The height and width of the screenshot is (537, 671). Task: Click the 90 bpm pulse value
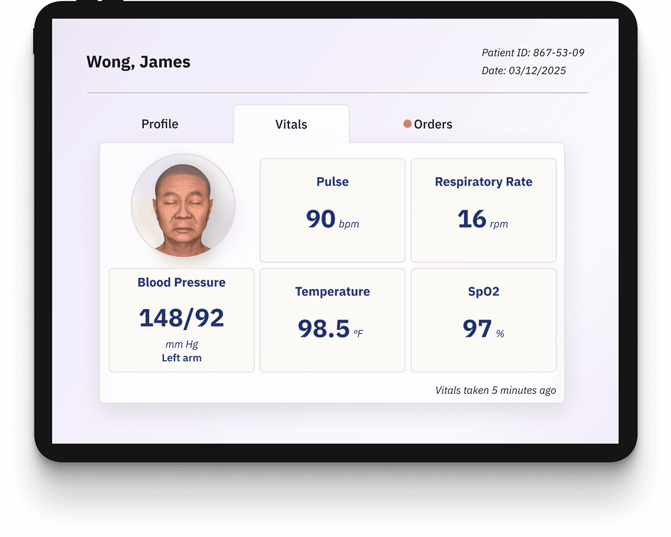click(332, 219)
